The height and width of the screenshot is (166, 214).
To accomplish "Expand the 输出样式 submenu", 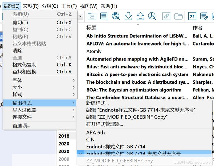I will coord(40,103).
